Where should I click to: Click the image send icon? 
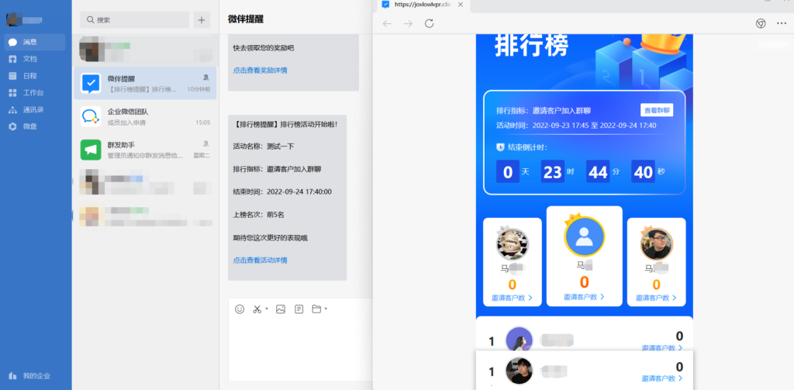281,309
